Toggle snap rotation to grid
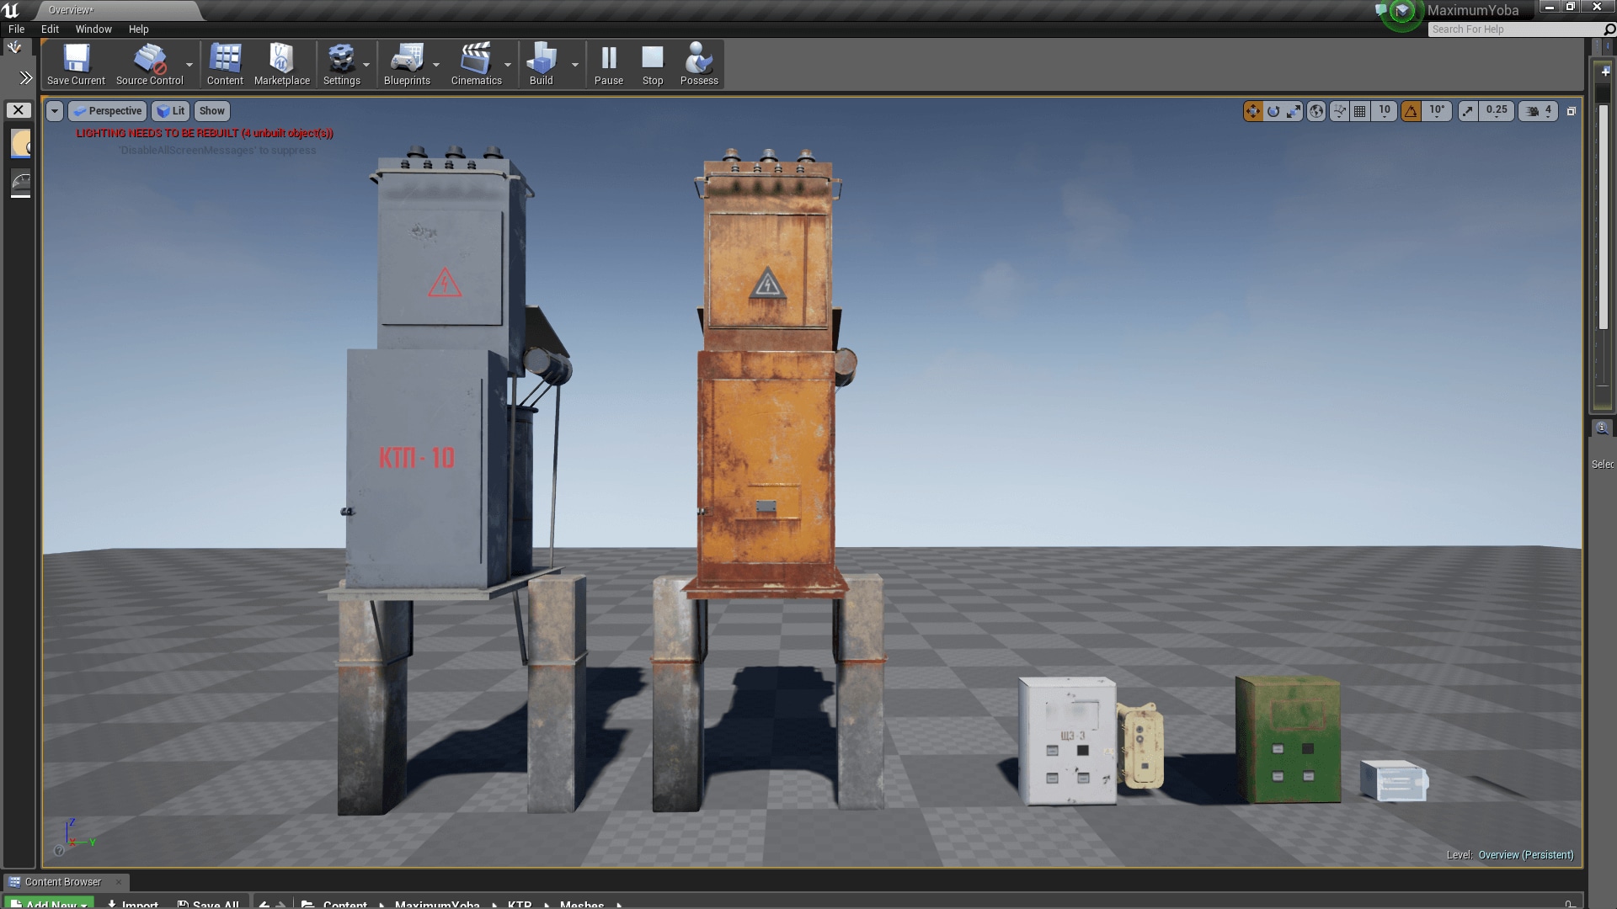Screen dimensions: 1617x909 click(x=1412, y=111)
